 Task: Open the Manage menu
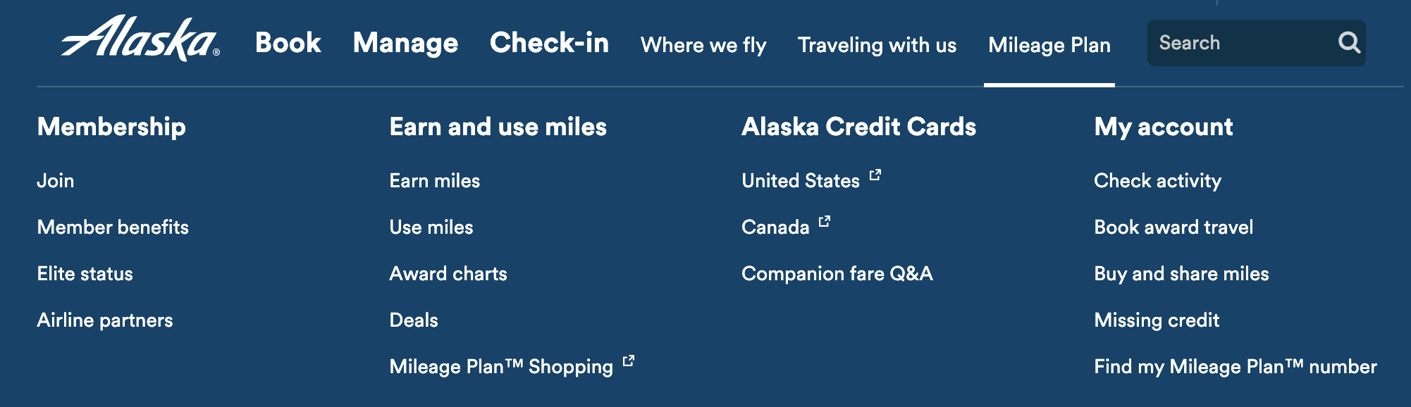point(405,43)
